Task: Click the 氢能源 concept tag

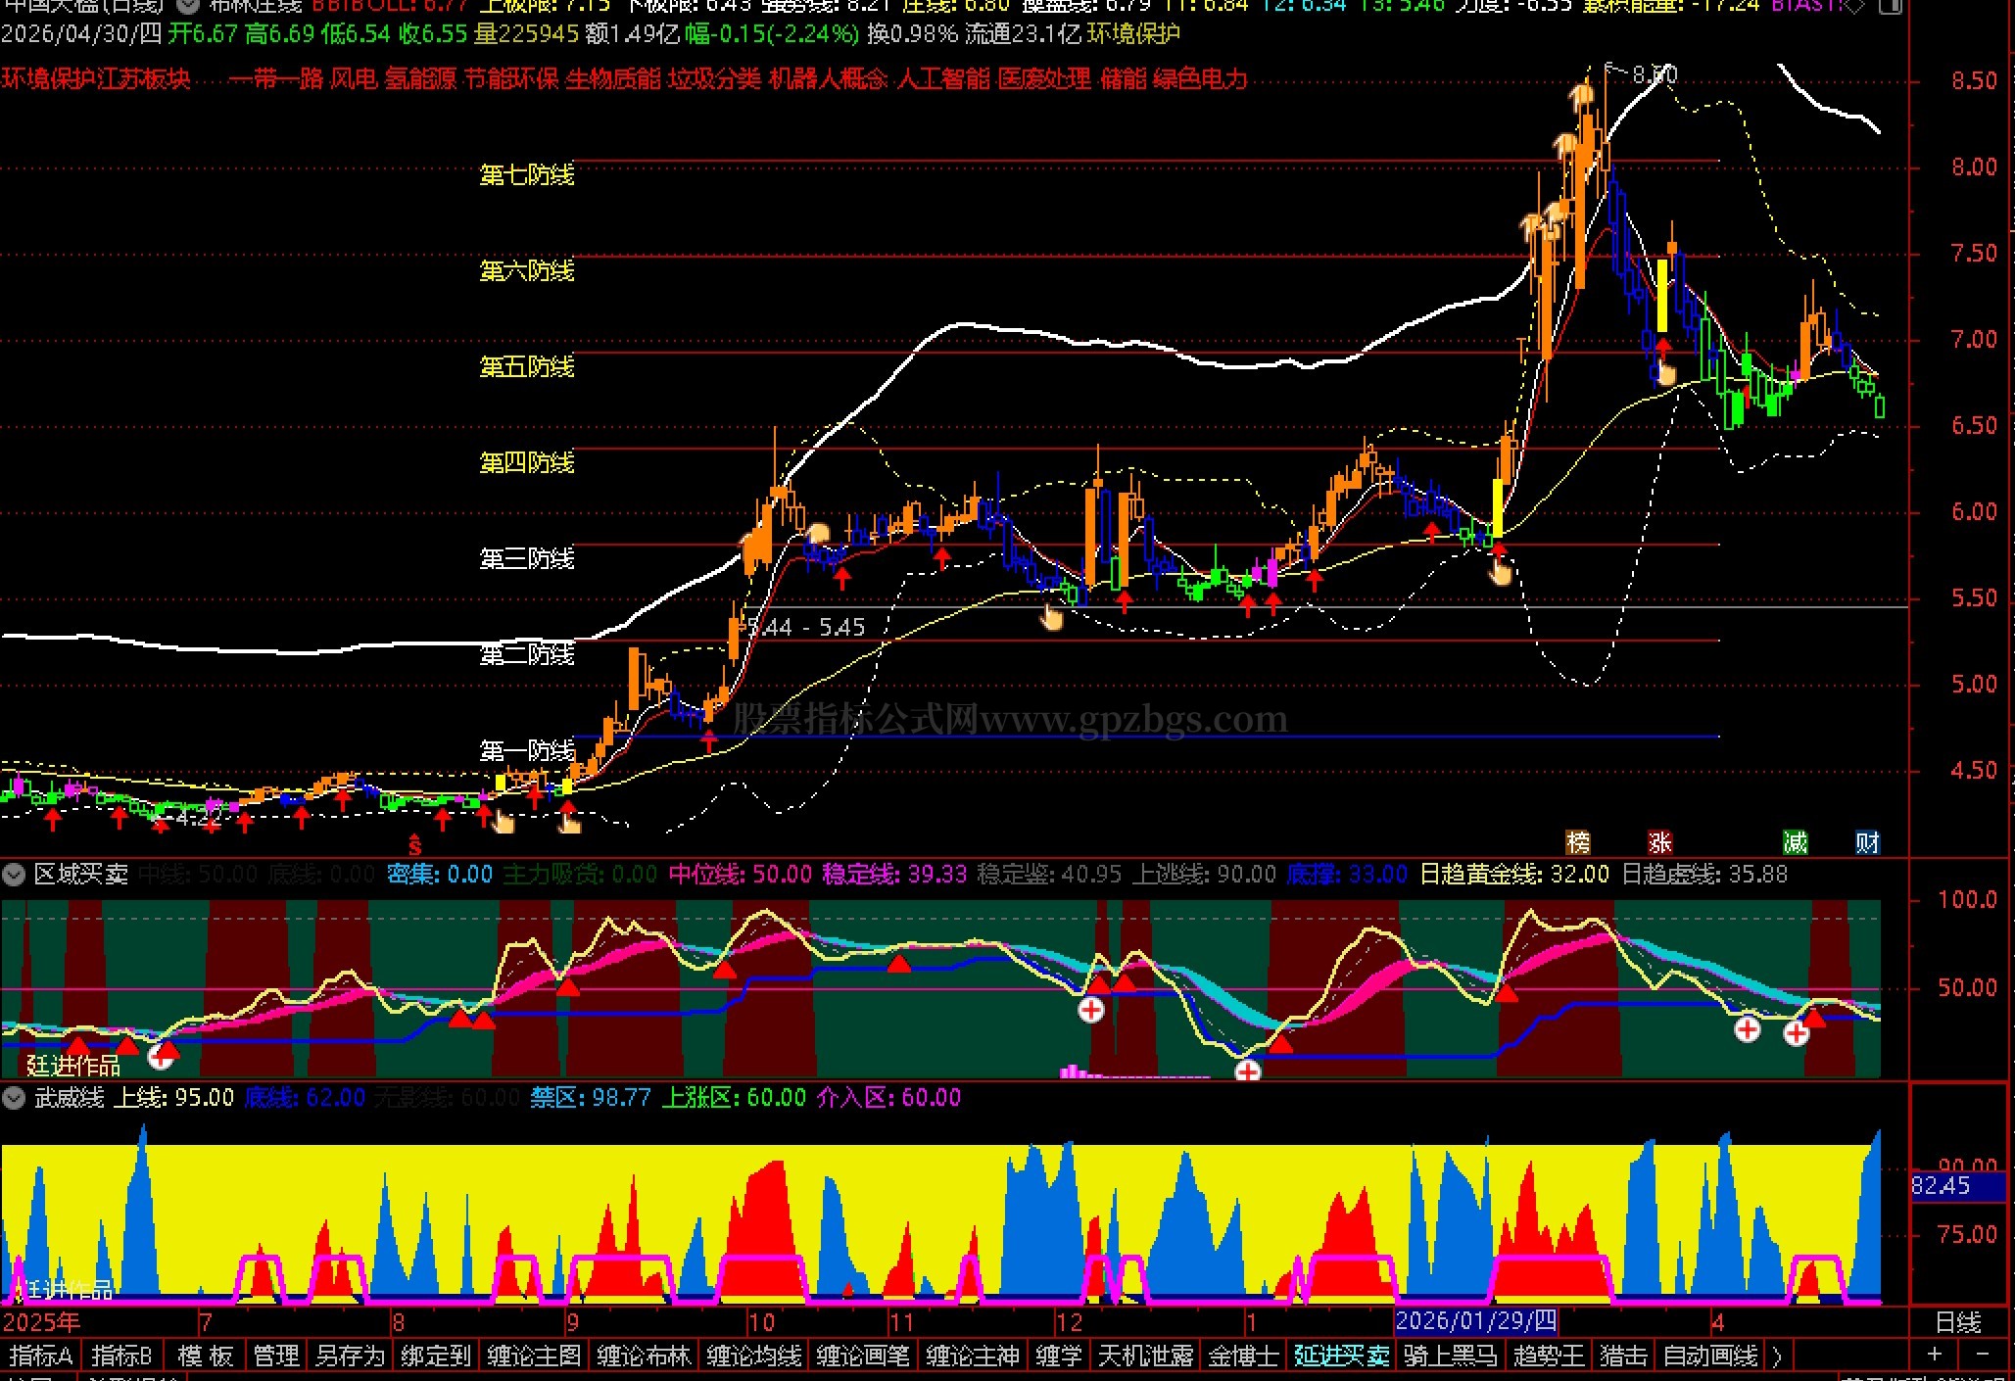Action: [420, 78]
